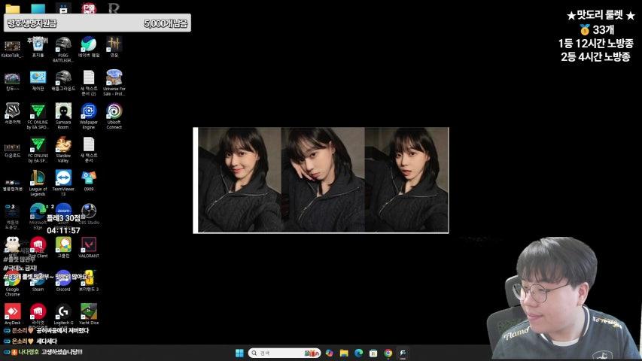Viewport: 642px width, 361px height.
Task: Open Chrome from the taskbar
Action: pyautogui.click(x=388, y=353)
